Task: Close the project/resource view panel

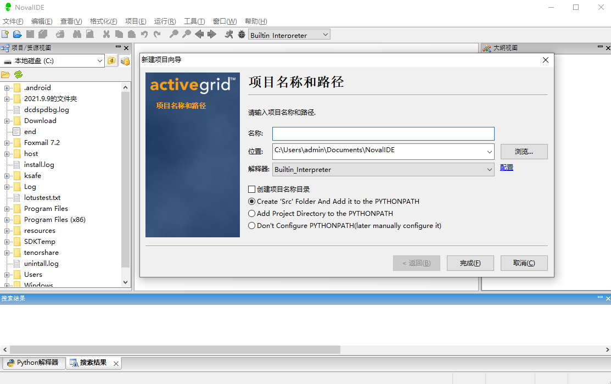Action: pyautogui.click(x=126, y=48)
